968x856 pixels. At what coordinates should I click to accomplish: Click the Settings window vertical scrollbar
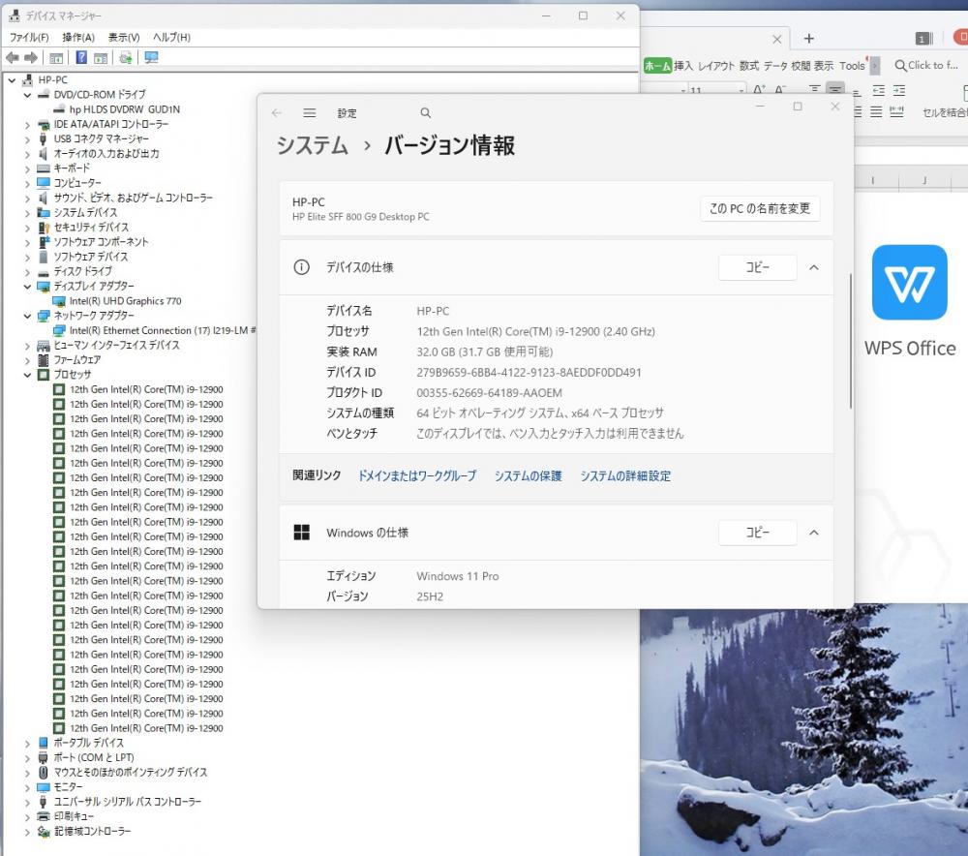tap(850, 340)
